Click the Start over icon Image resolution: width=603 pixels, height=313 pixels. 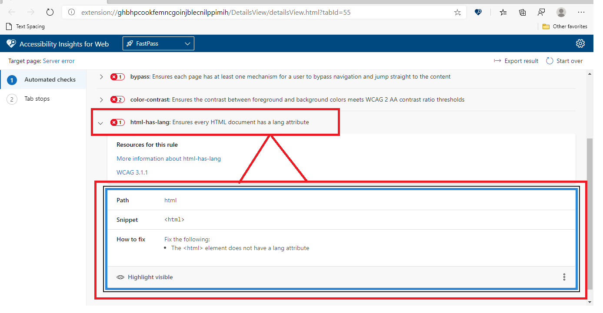549,61
